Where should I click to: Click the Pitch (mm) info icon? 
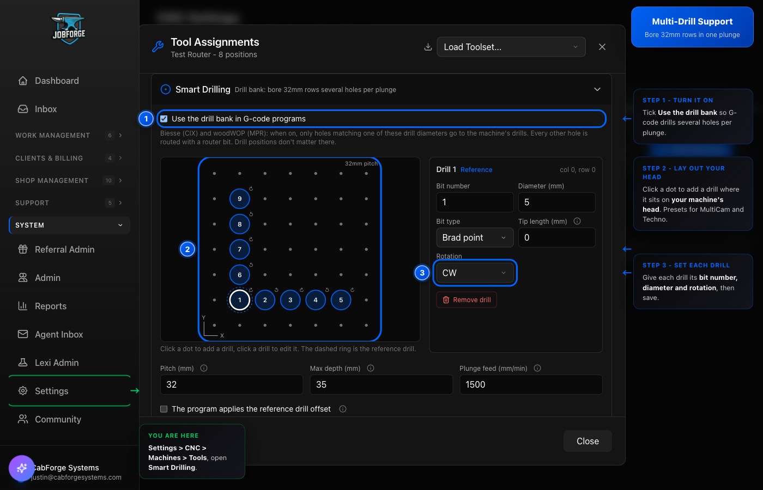tap(204, 368)
